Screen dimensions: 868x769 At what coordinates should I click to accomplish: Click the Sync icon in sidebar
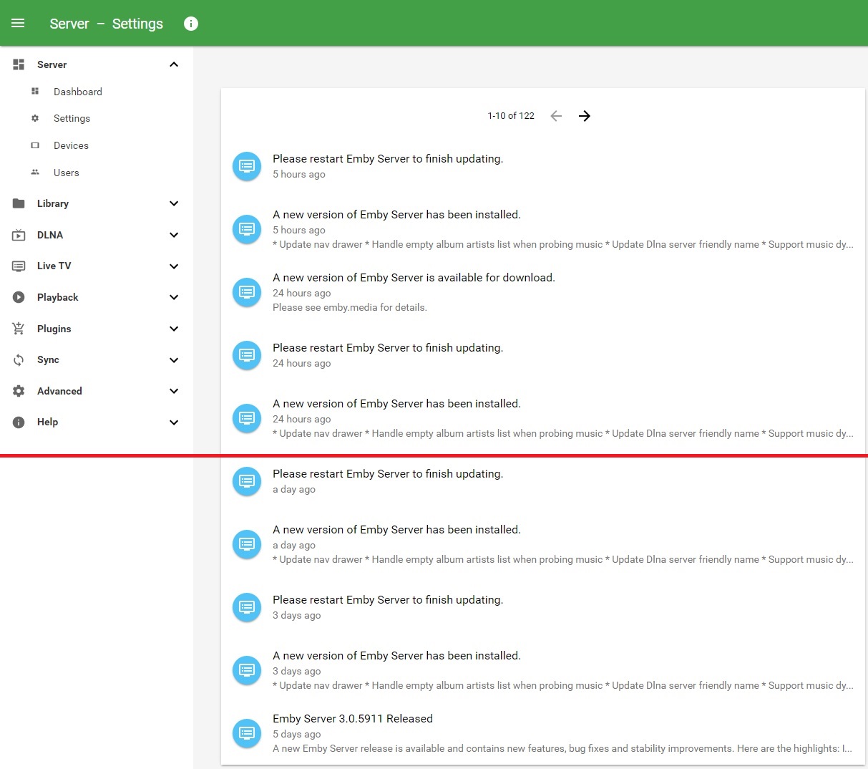pyautogui.click(x=19, y=360)
